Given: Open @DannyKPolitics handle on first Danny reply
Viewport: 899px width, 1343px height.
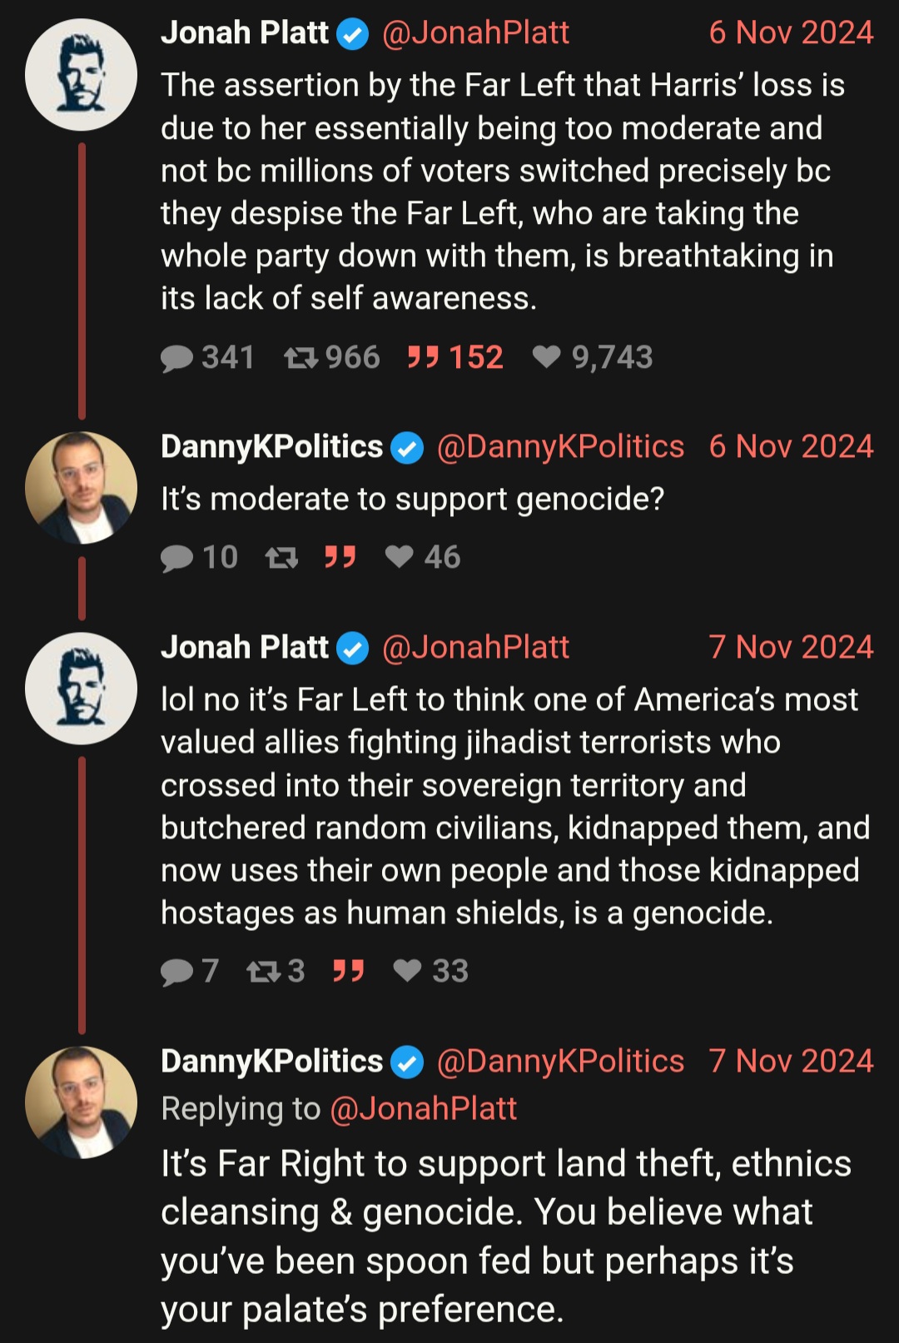Looking at the screenshot, I should pyautogui.click(x=560, y=447).
